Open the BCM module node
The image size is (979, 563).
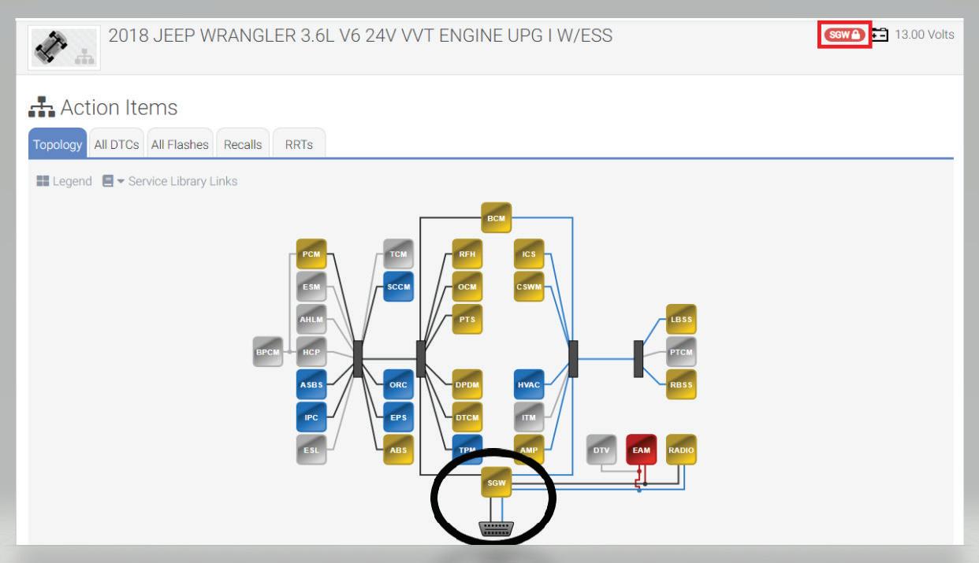[x=497, y=217]
